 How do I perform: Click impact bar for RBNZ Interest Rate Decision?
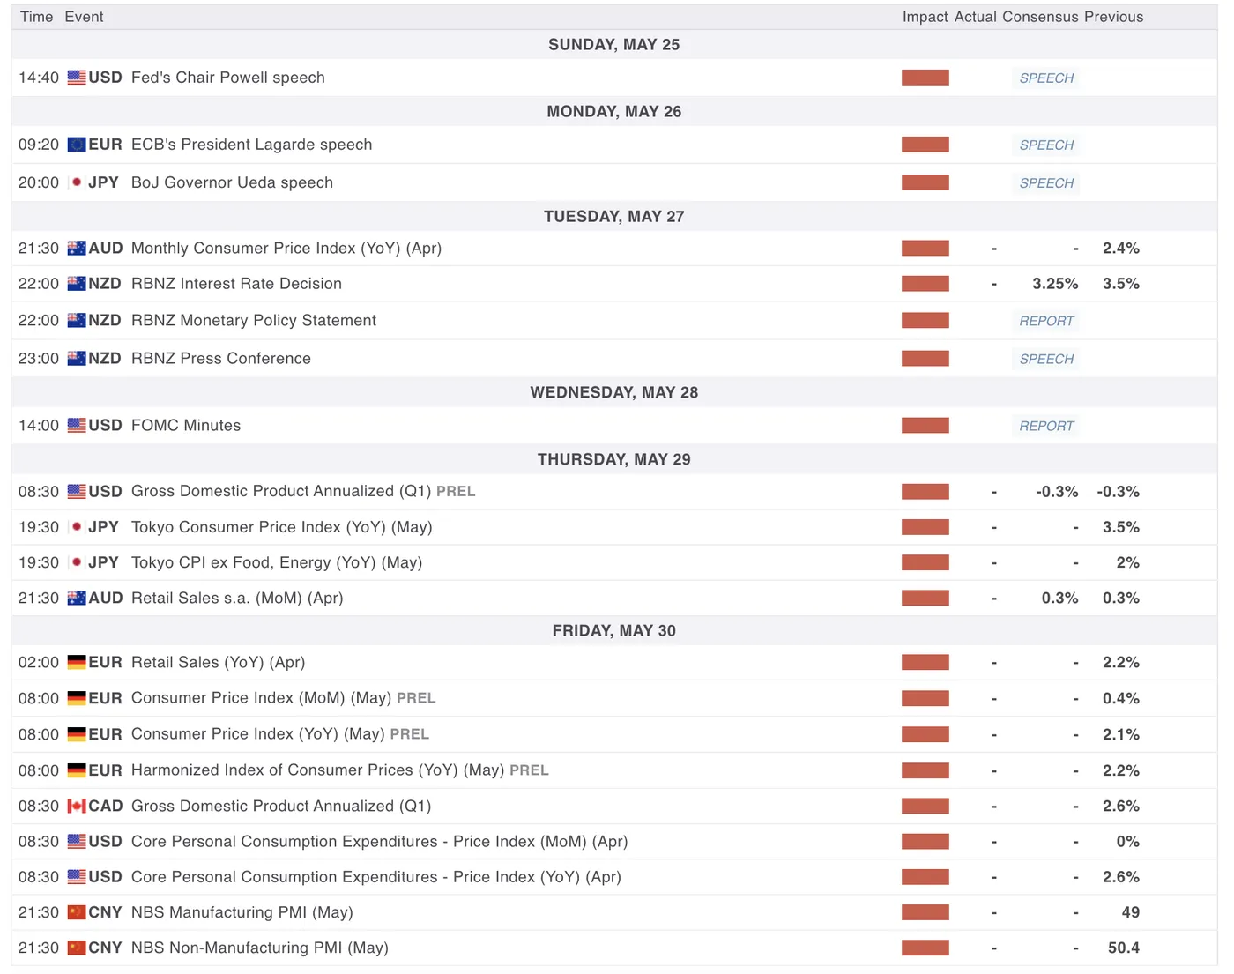click(x=925, y=284)
